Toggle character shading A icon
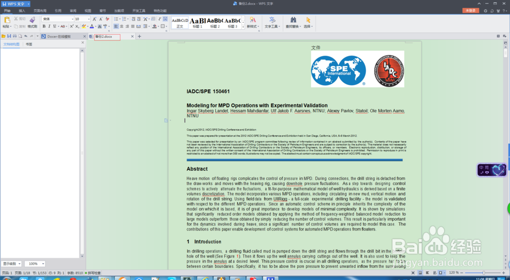510x280 pixels. click(x=99, y=27)
